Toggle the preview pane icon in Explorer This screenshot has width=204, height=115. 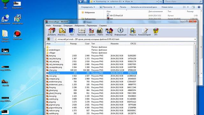(x=193, y=7)
